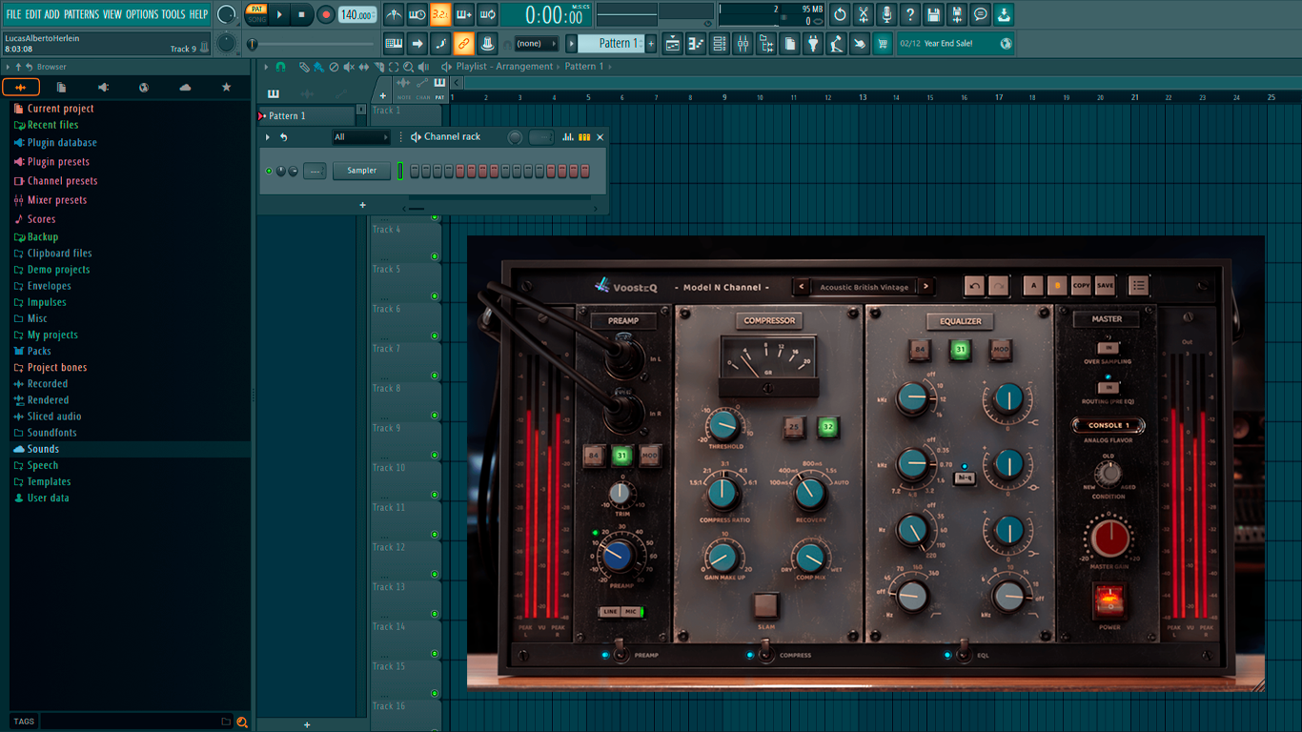
Task: Open graph editor in Channel rack
Action: pos(568,137)
